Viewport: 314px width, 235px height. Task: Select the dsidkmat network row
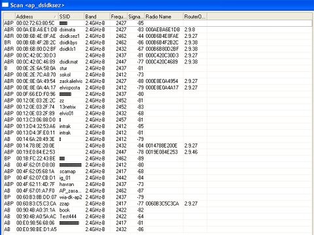(x=158, y=62)
